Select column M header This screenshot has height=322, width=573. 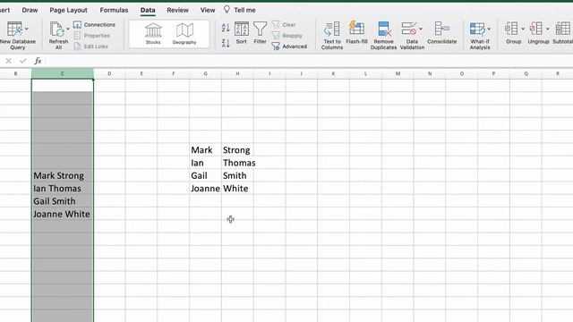click(x=398, y=73)
